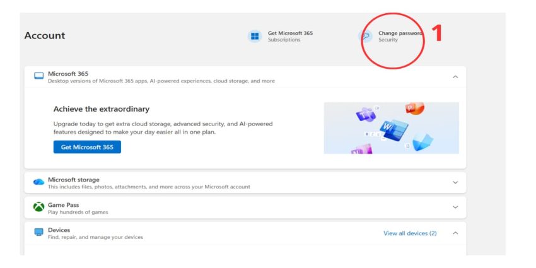
Task: Click the Change password key icon
Action: point(366,36)
